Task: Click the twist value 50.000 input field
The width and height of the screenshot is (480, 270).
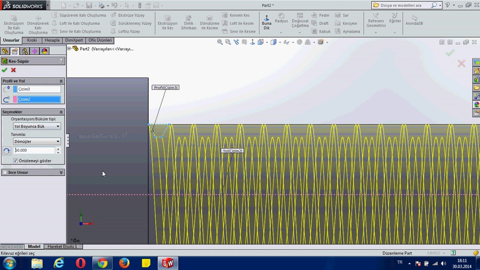Action: pos(34,150)
